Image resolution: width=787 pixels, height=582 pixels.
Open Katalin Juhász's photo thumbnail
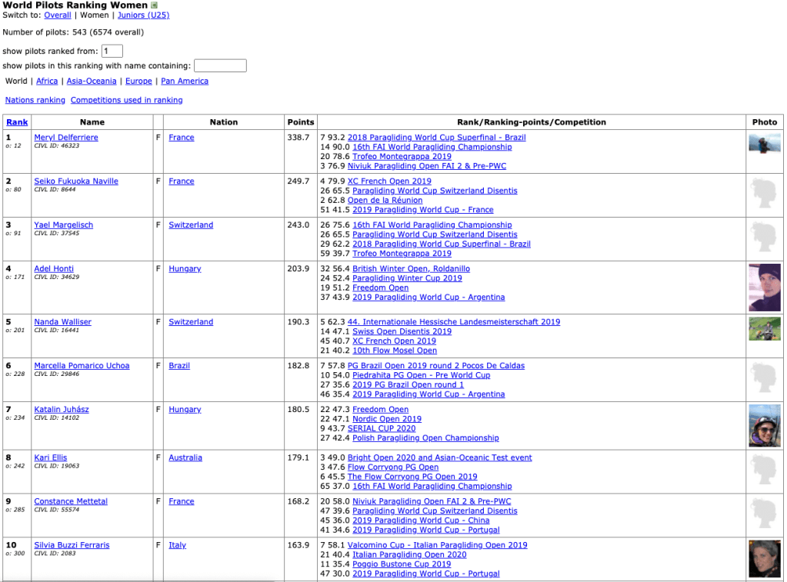[764, 425]
